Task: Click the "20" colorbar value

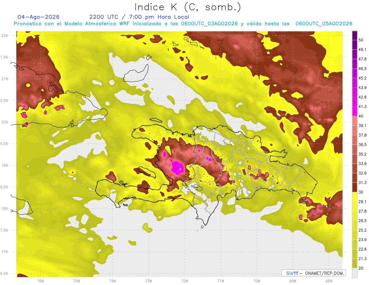Action: (361, 268)
